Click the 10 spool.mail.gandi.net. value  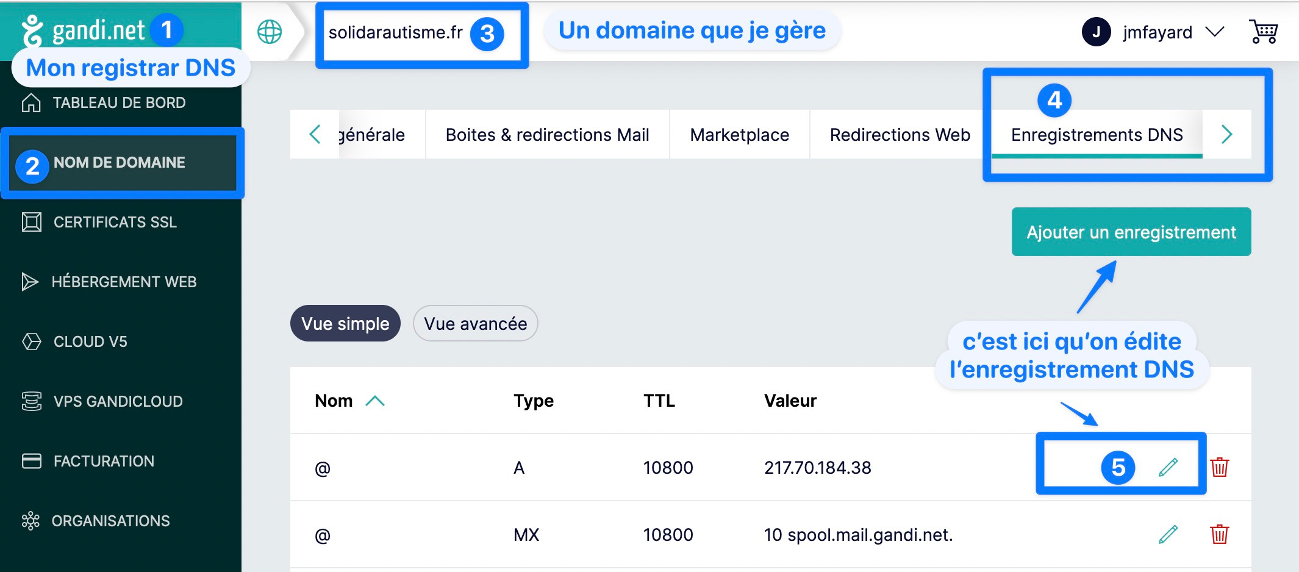point(858,535)
